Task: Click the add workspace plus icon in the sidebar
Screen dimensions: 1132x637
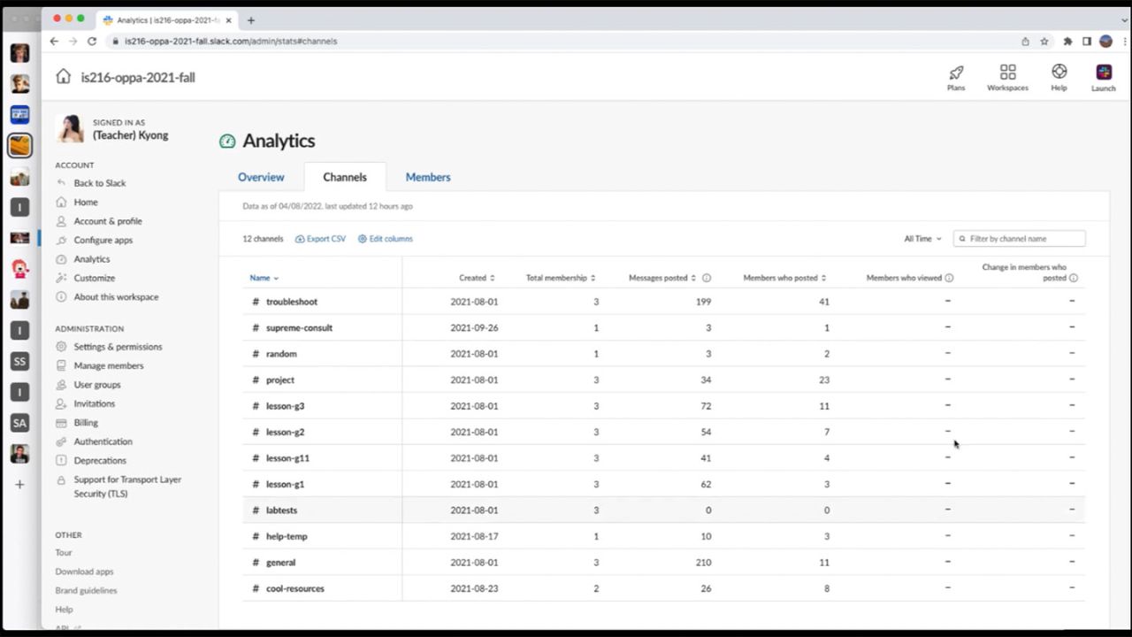Action: click(19, 484)
